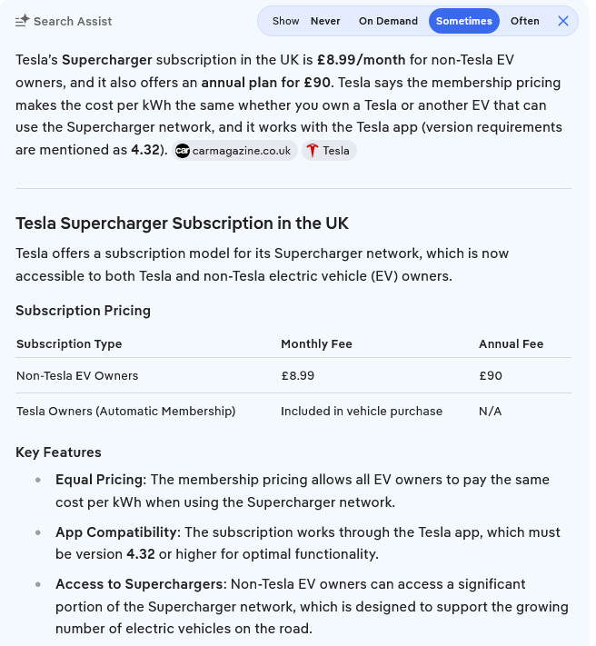Set Search Assist frequency to Never
The image size is (596, 646).
[325, 21]
